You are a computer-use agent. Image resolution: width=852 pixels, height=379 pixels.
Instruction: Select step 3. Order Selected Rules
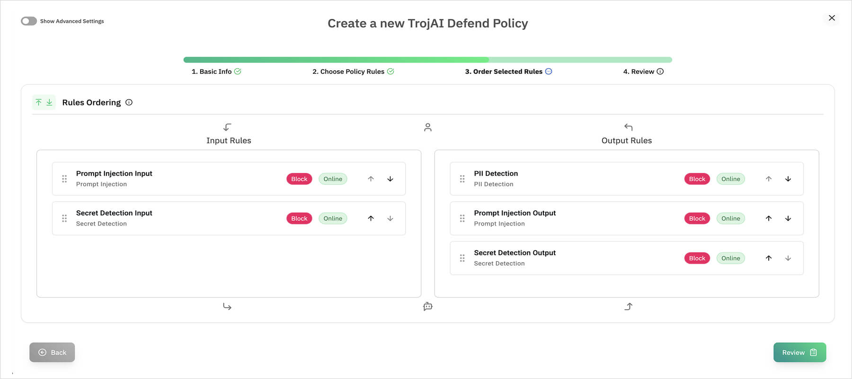tap(504, 71)
